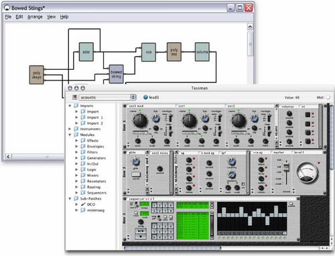The width and height of the screenshot is (335, 256).
Task: Expand the Instruments folder
Action: tap(70, 129)
